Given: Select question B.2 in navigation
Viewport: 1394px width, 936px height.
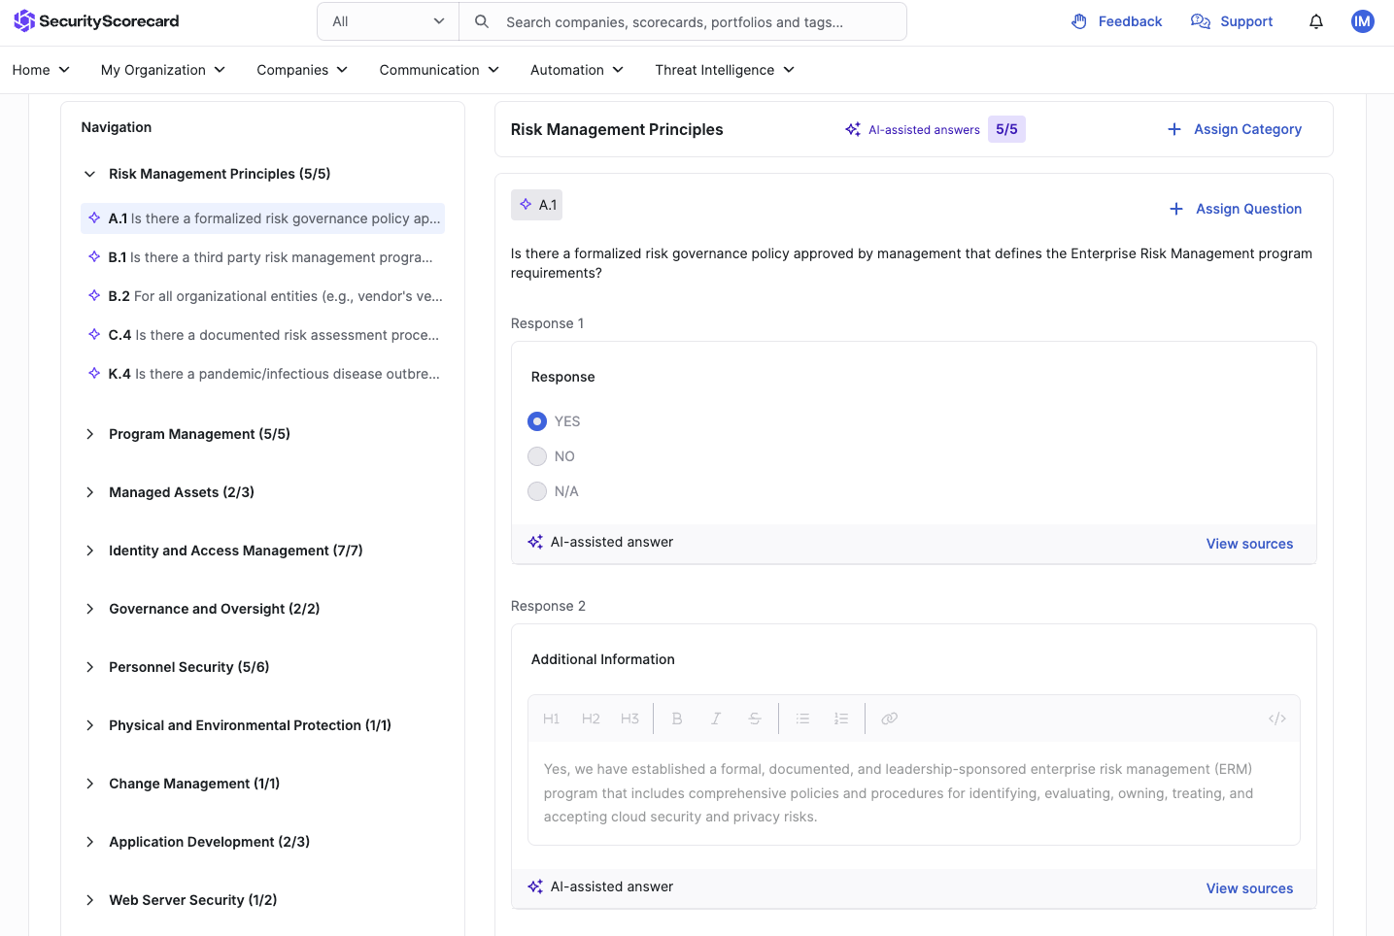Looking at the screenshot, I should tap(262, 296).
